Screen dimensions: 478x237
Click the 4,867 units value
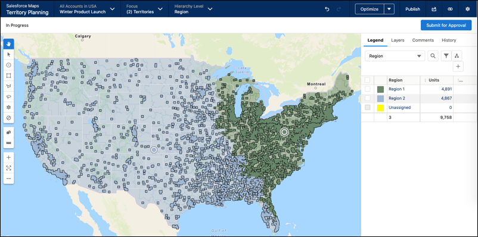pyautogui.click(x=446, y=98)
